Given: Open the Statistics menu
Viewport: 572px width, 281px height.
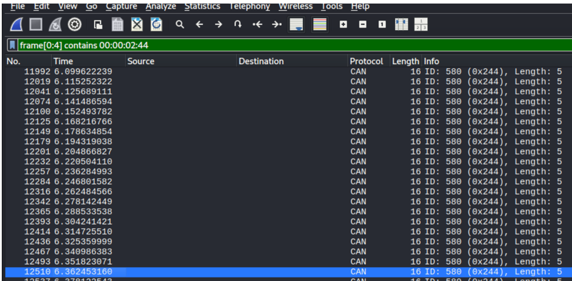Looking at the screenshot, I should [x=202, y=6].
